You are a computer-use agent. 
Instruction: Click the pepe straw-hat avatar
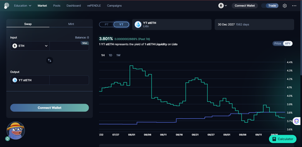pos(16,130)
